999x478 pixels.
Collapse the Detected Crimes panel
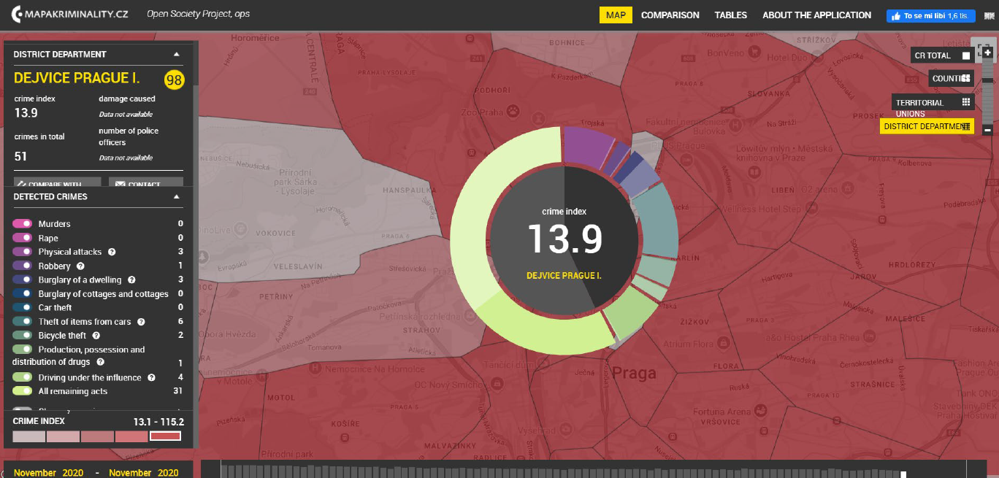pyautogui.click(x=176, y=196)
